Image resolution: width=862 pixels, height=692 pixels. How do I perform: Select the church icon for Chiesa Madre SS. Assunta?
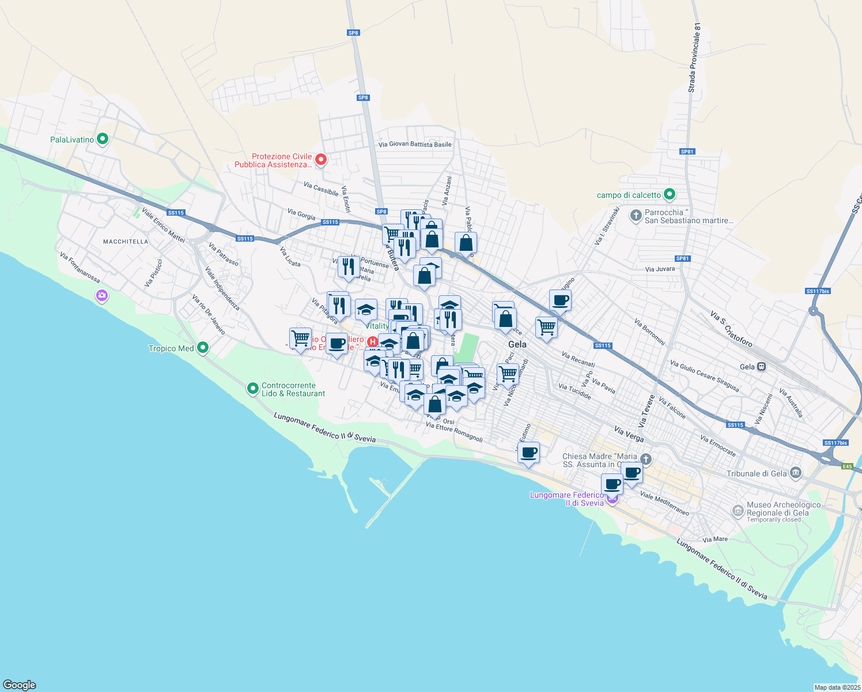[x=645, y=460]
